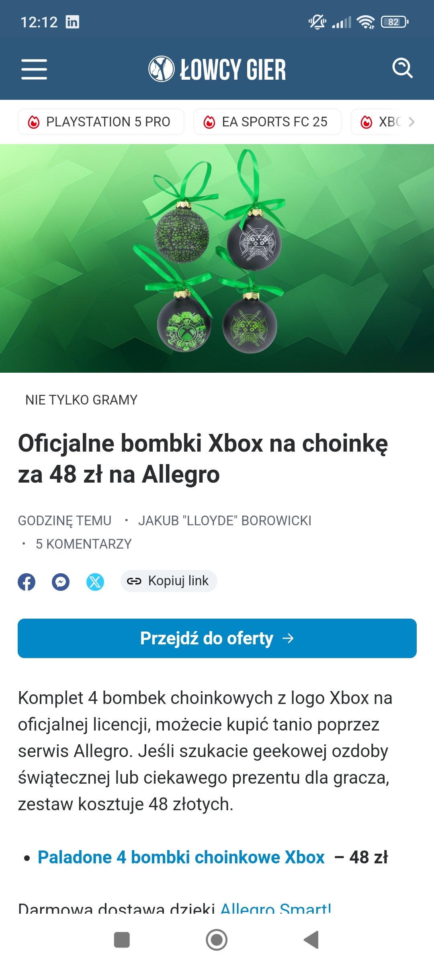Expand trending tags with right chevron
This screenshot has width=434, height=966.
[x=411, y=122]
